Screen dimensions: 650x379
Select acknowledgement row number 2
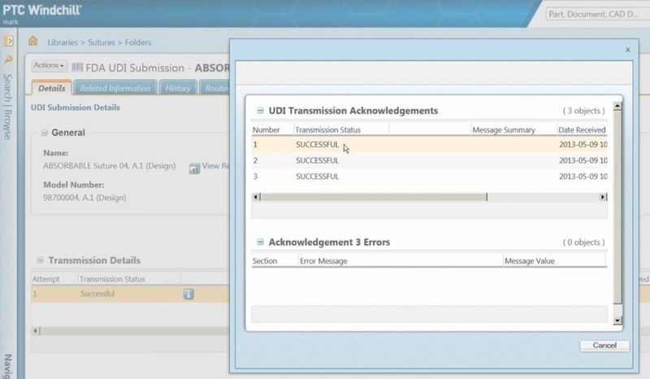point(430,160)
